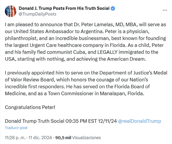This screenshot has height=144, width=172.
Task: Click the 11:28 p. m. post timestamp
Action: click(x=14, y=138)
